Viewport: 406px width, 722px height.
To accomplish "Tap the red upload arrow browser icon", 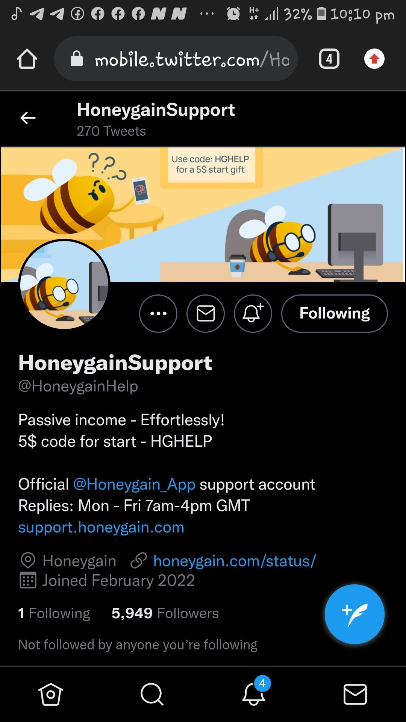I will pyautogui.click(x=374, y=59).
